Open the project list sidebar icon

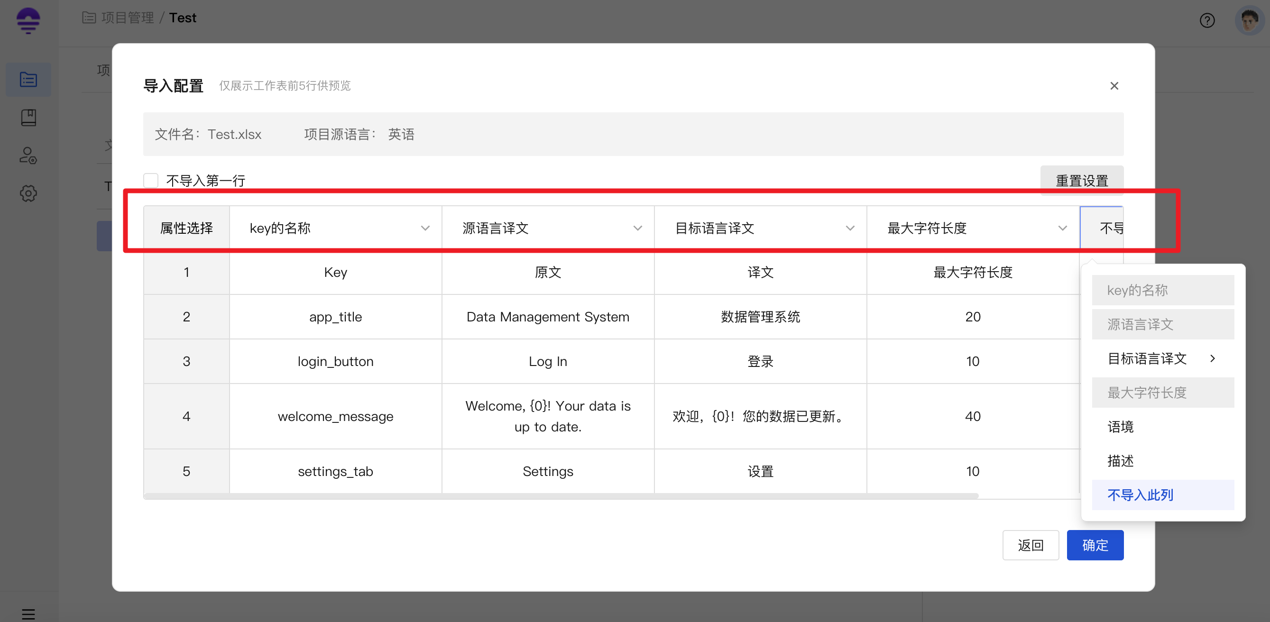pyautogui.click(x=28, y=79)
